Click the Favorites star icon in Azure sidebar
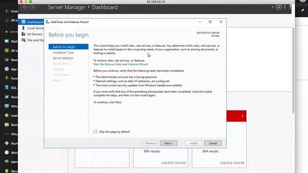This screenshot has width=308, height=173. tap(6, 32)
